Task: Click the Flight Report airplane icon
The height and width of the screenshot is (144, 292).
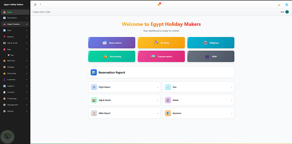Action: [x=94, y=87]
